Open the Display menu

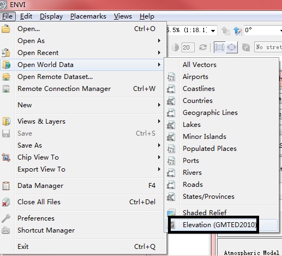point(51,16)
